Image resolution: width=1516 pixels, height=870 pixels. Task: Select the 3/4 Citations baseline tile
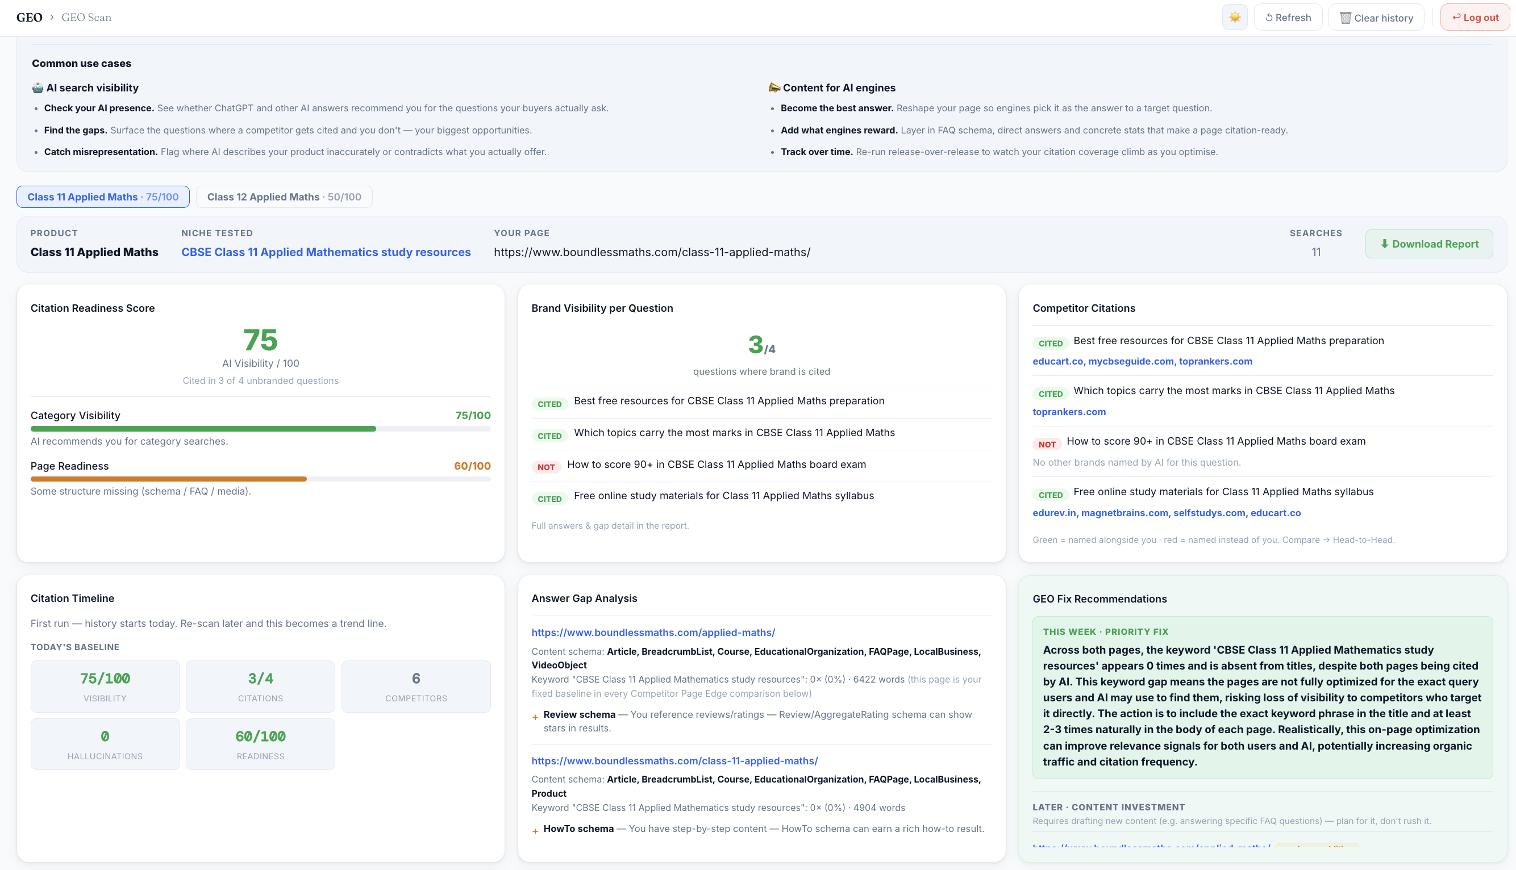click(261, 687)
